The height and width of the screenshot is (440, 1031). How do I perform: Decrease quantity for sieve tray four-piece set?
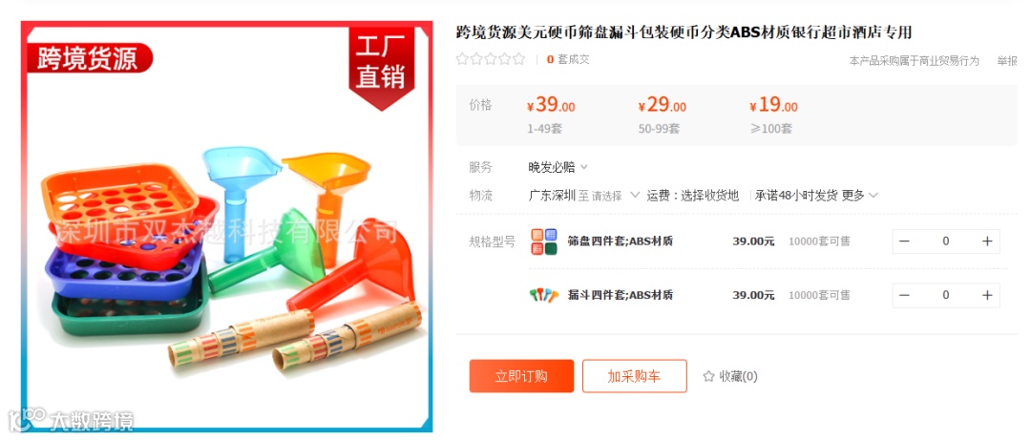(905, 241)
